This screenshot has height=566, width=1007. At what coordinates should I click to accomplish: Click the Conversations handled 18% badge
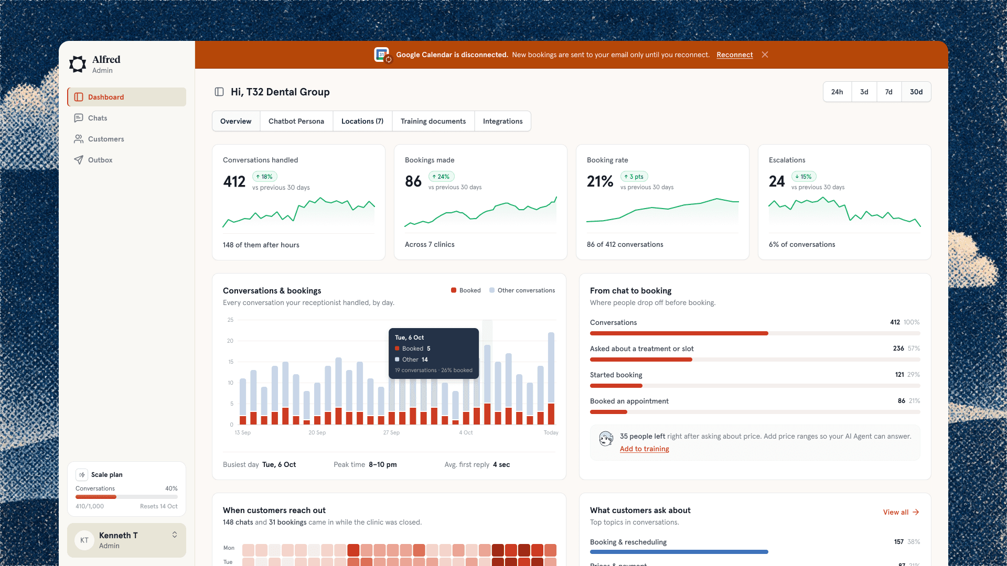pos(264,177)
